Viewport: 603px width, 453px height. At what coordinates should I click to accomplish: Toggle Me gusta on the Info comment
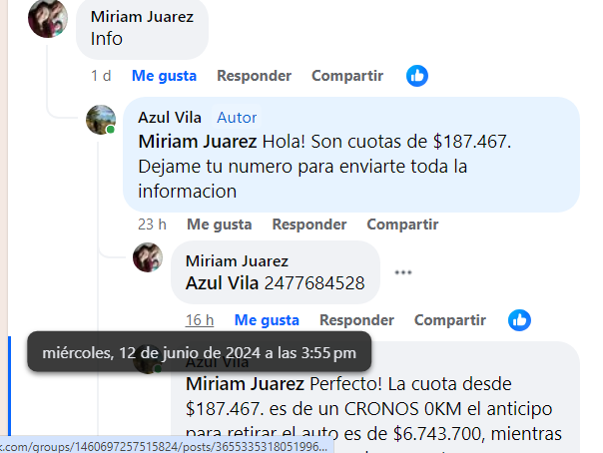tap(164, 76)
